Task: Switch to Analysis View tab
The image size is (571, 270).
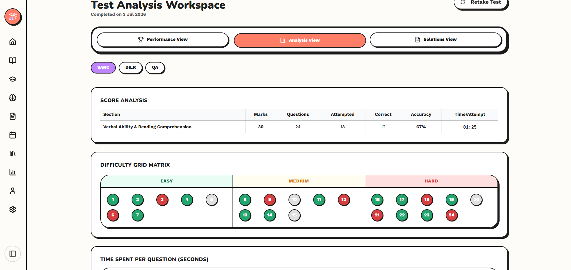Action: (x=300, y=40)
